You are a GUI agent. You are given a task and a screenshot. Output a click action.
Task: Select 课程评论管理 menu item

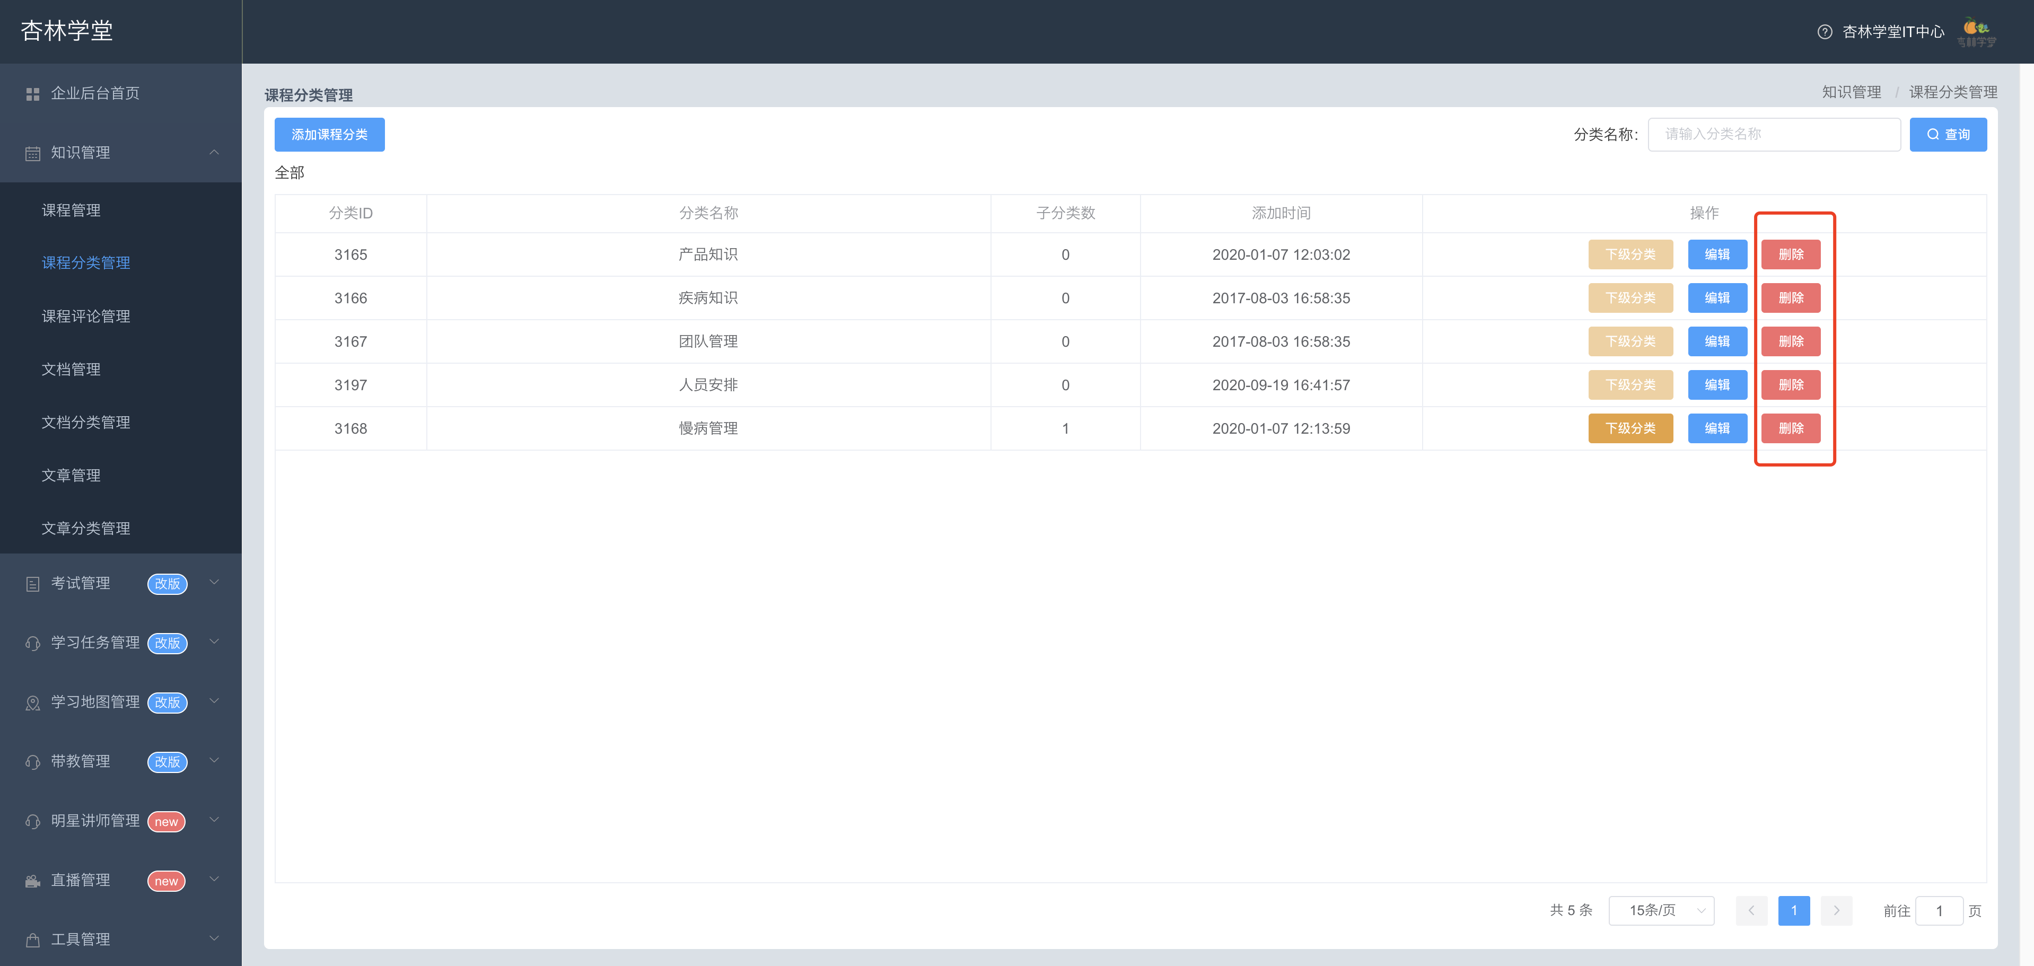86,315
